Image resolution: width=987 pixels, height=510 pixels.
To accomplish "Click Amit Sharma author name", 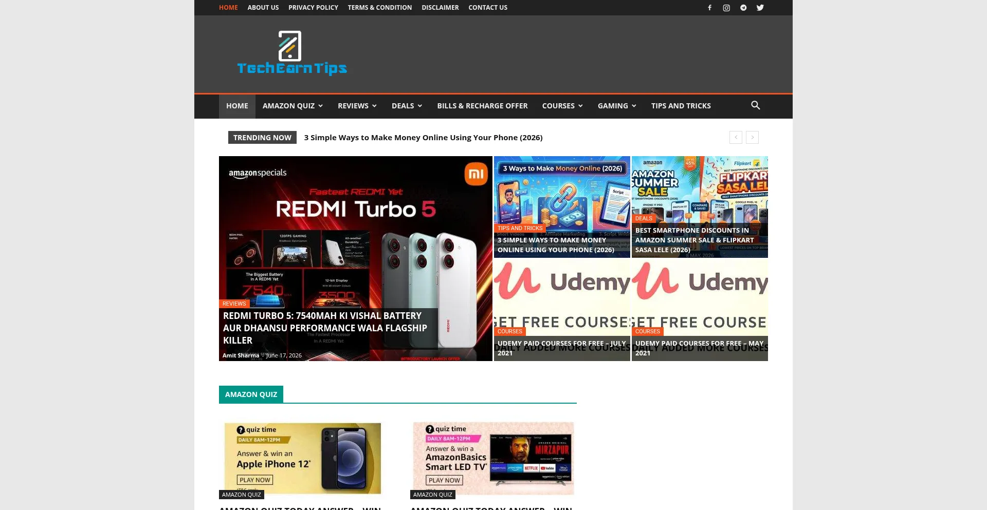I will [x=241, y=355].
